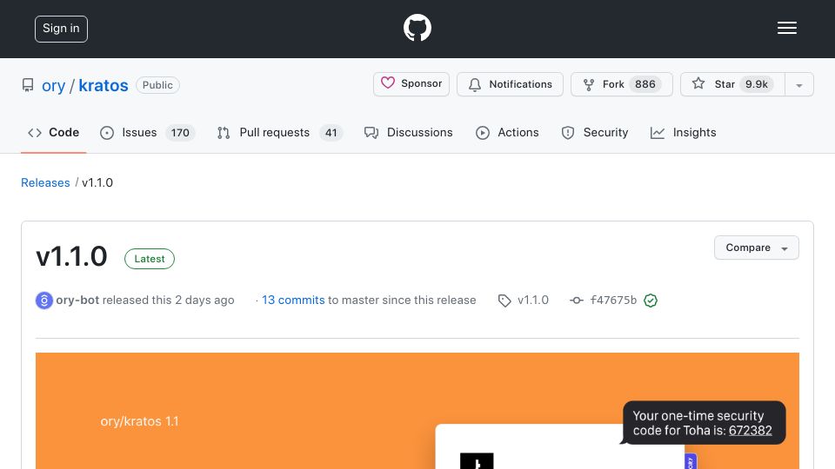This screenshot has width=835, height=469.
Task: Click the GitHub Octocat logo
Action: tap(417, 28)
